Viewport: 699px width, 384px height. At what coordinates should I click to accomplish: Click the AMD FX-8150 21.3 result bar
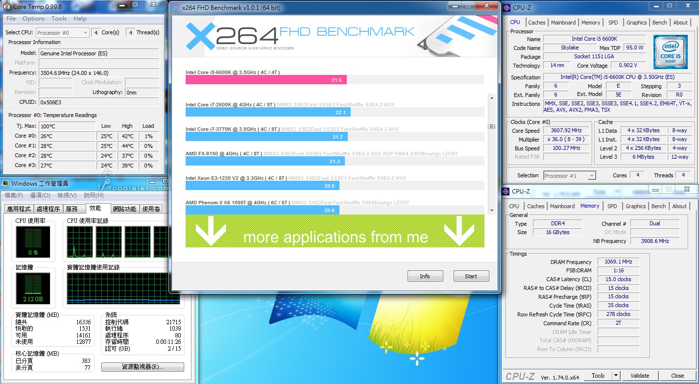coord(265,161)
